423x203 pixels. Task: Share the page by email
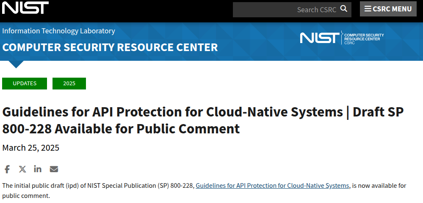coord(54,169)
